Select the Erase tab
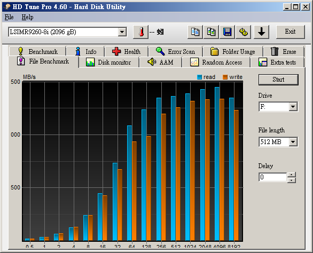Image resolution: width=313 pixels, height=253 pixels. click(x=284, y=51)
